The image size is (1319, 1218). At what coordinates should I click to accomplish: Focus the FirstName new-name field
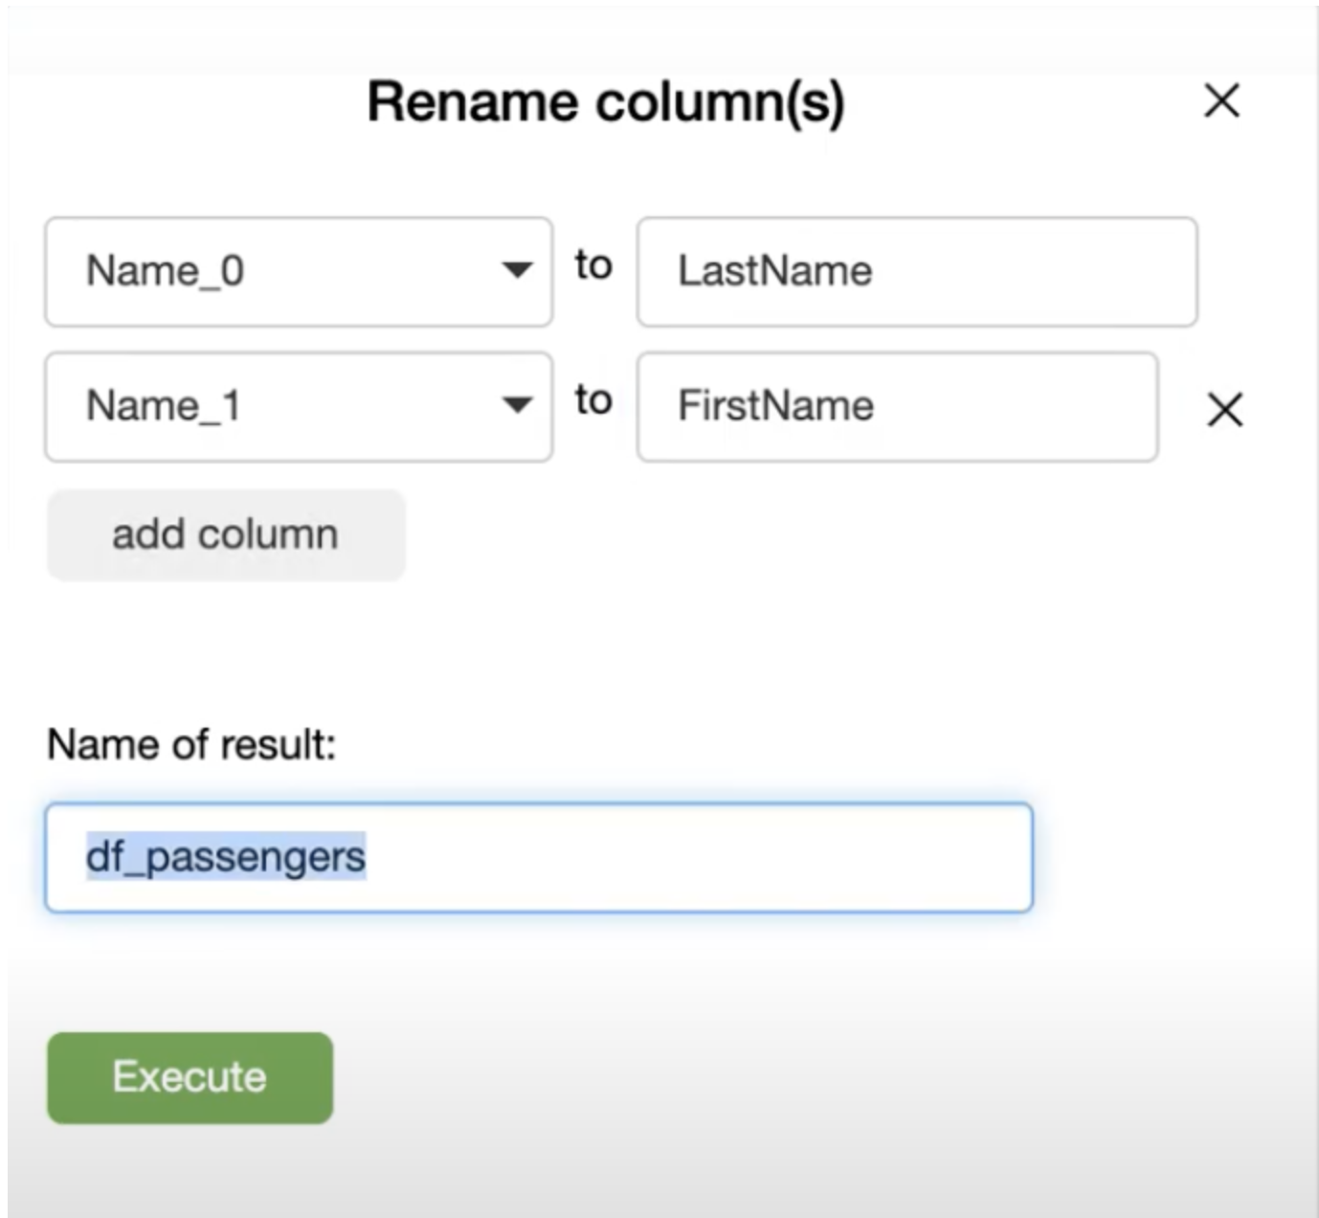click(897, 407)
